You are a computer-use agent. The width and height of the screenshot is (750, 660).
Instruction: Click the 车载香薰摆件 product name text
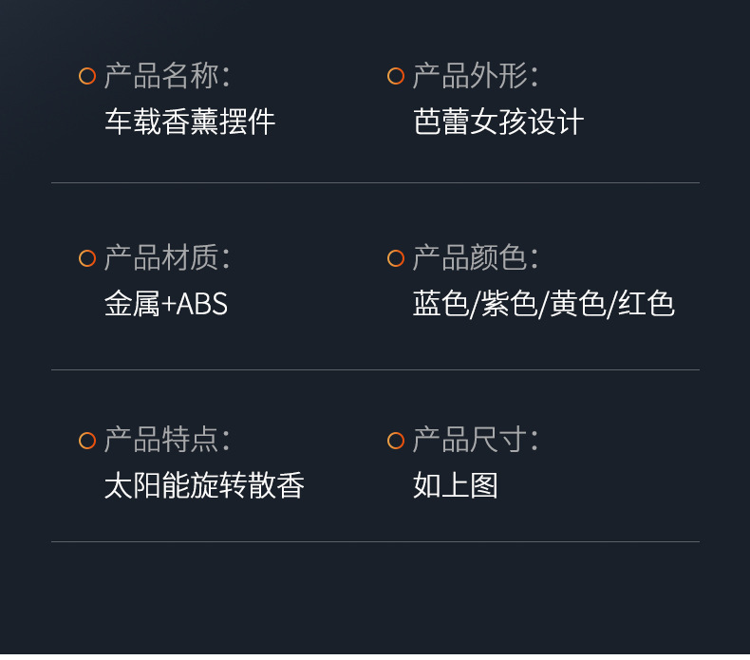click(x=190, y=122)
